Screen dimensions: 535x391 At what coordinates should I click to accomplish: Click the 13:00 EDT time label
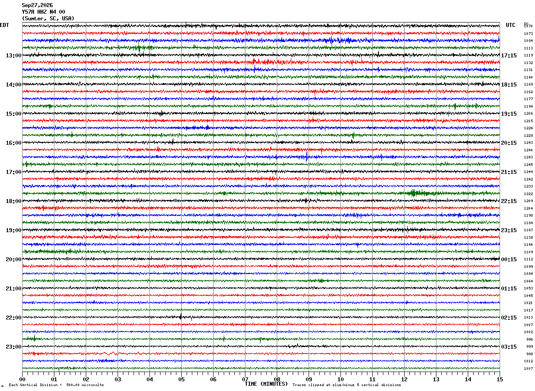14,56
